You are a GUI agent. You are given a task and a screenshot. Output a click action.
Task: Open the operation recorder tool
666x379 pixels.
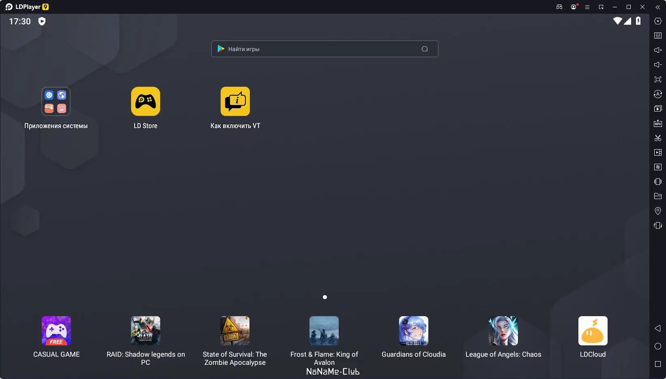[658, 94]
